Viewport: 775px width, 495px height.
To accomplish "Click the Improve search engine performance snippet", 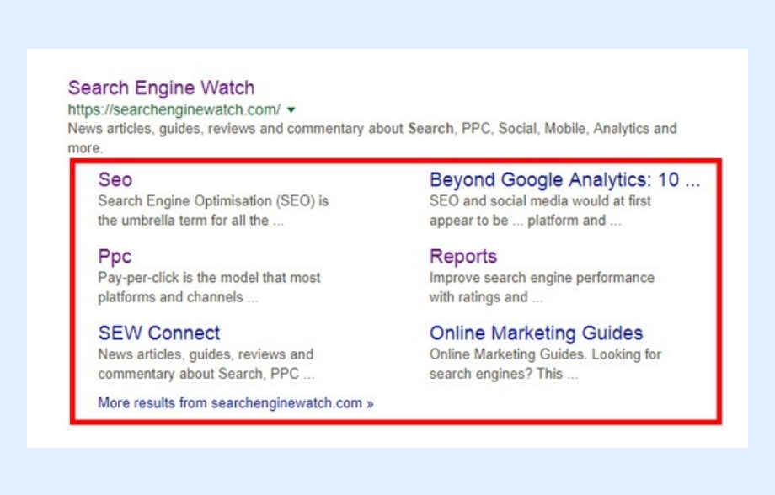I will click(x=542, y=287).
